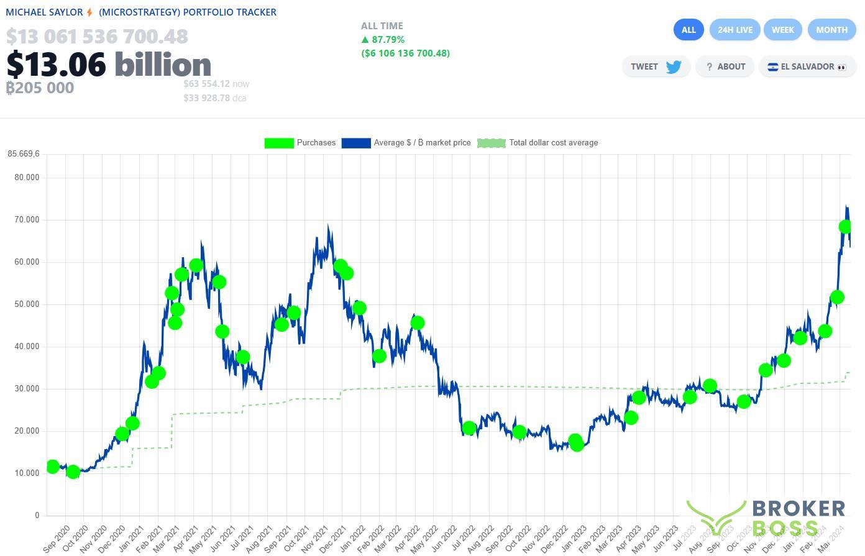Viewport: 865px width, 556px height.
Task: Switch to the MONTH range tab
Action: coord(831,30)
